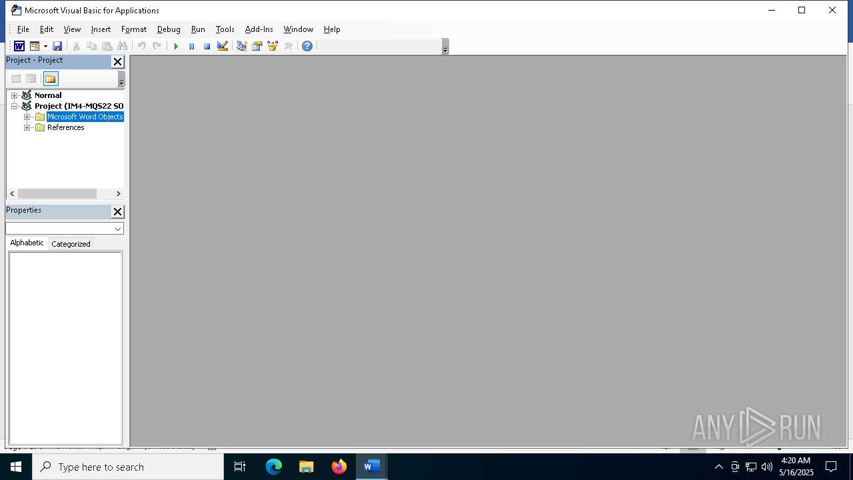Click the Undo arrow icon
The width and height of the screenshot is (853, 480).
(141, 46)
